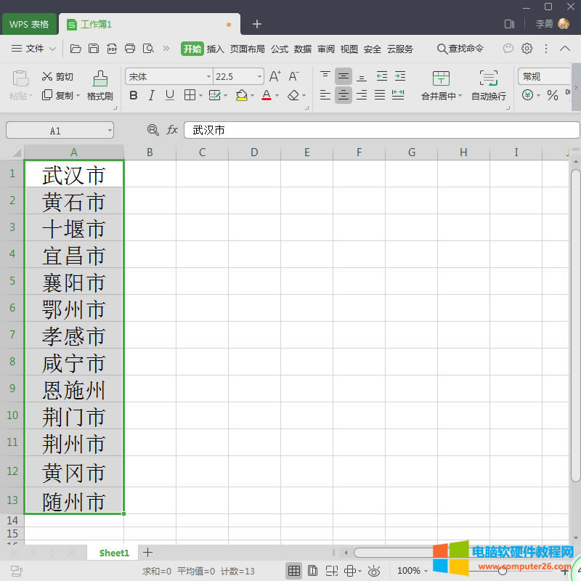
Task: Click the fx insert function icon
Action: point(172,130)
